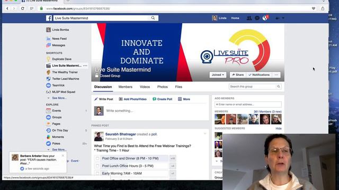Screen dimensions: 339x190
Task: Switch to the Members tab
Action: click(x=126, y=87)
